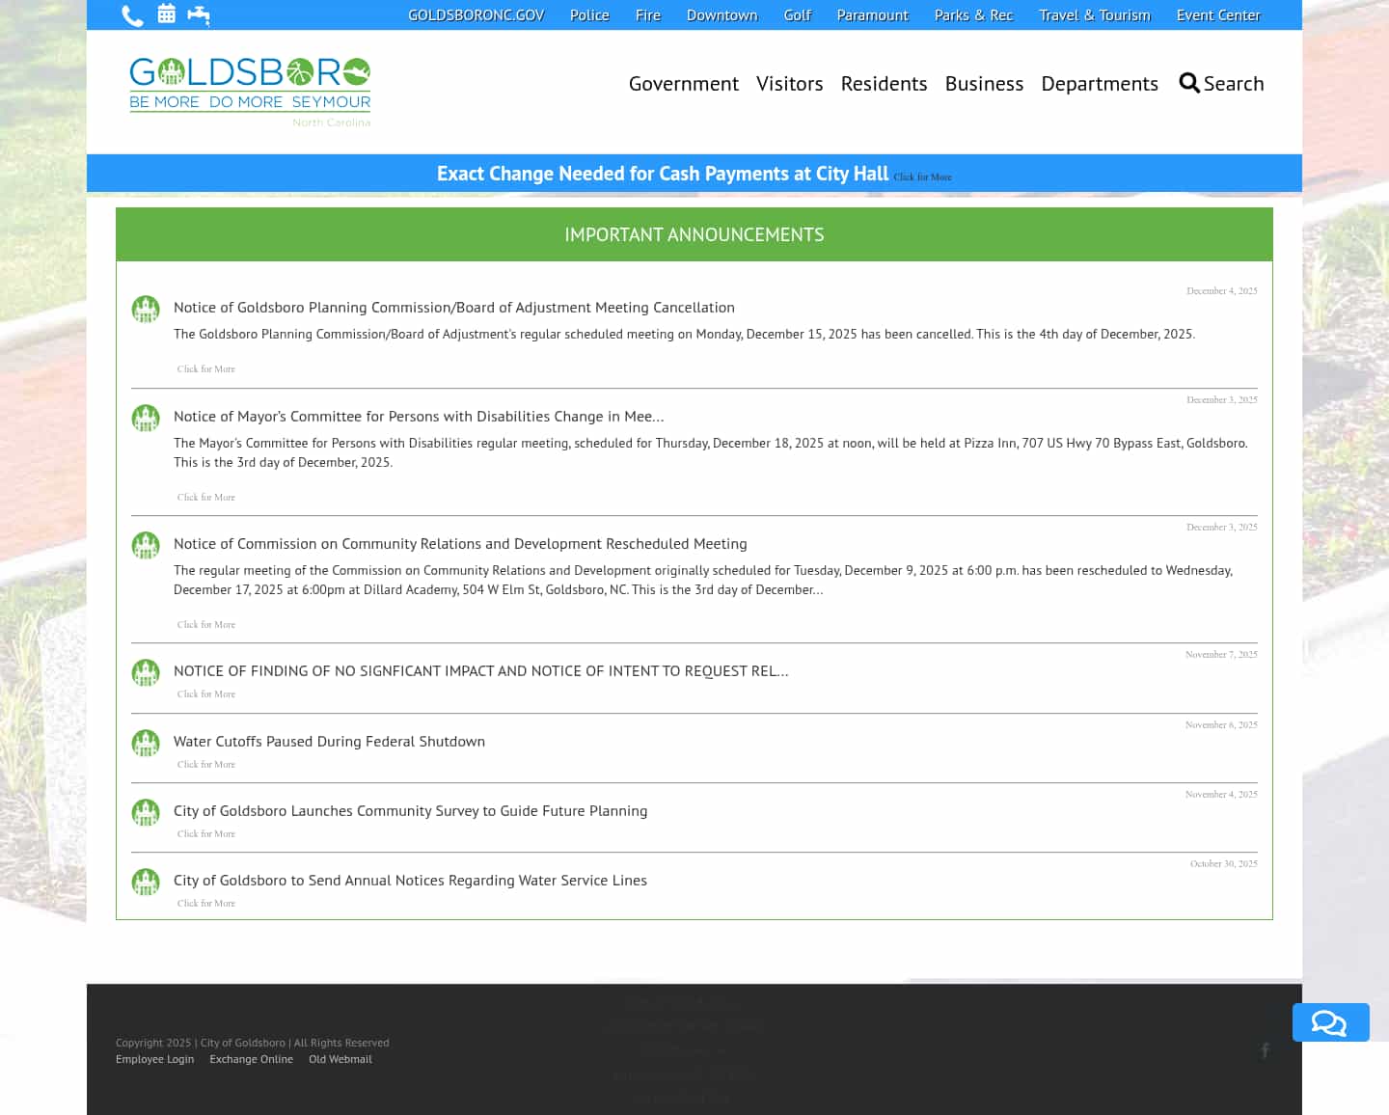Click Click for More under Water Cutoffs notice
This screenshot has height=1115, width=1389.
(x=205, y=763)
